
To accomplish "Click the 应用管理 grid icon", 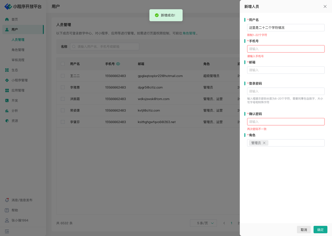I will (x=7, y=91).
